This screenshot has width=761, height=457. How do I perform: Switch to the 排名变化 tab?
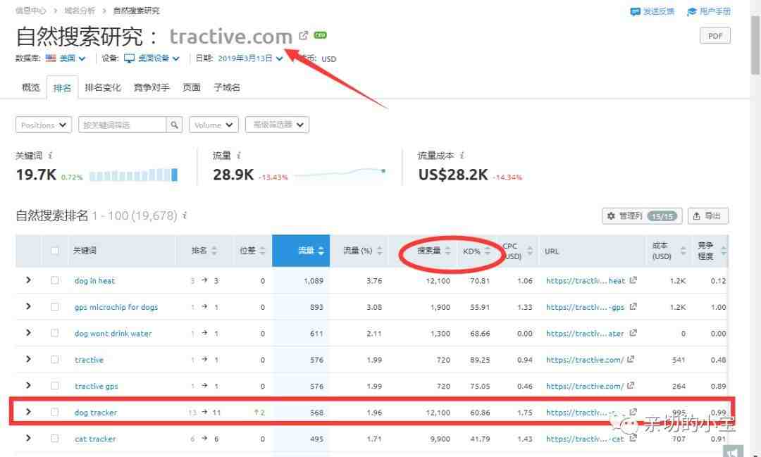(x=102, y=87)
